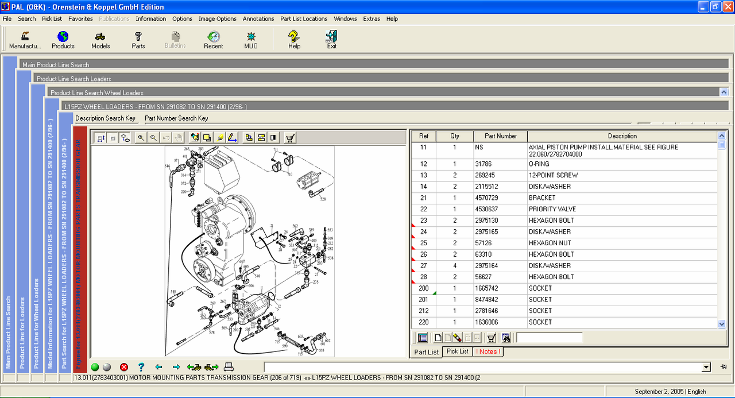
Task: Add to cart from diagram toolbar
Action: click(x=291, y=138)
